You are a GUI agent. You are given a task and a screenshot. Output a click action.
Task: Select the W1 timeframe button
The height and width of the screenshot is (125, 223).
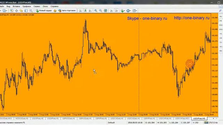[221, 47]
